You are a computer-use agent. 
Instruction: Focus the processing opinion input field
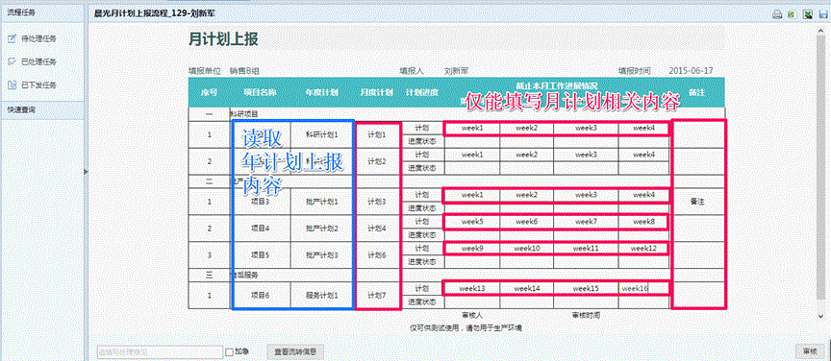(160, 351)
